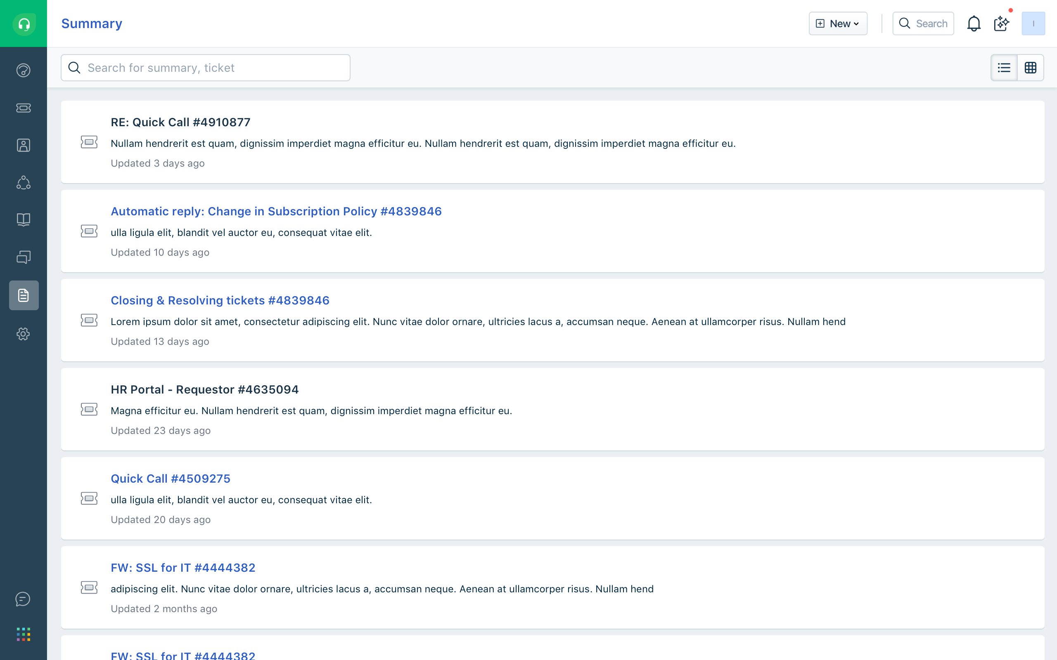Viewport: 1057px width, 660px height.
Task: Click the notifications bell icon
Action: coord(974,24)
